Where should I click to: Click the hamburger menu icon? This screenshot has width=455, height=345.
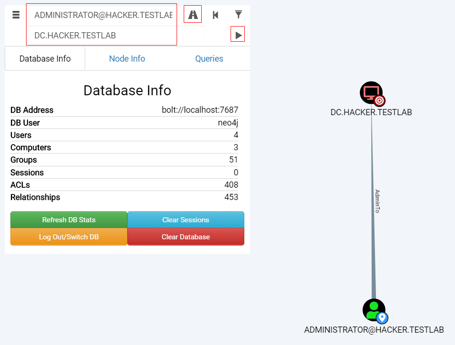point(16,15)
